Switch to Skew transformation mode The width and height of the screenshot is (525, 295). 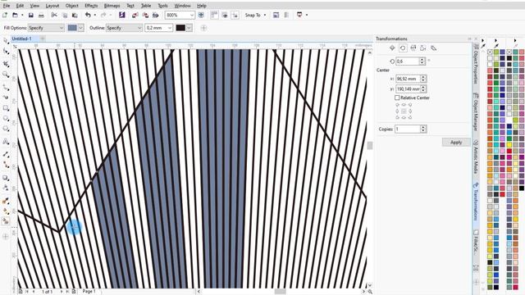pos(434,48)
